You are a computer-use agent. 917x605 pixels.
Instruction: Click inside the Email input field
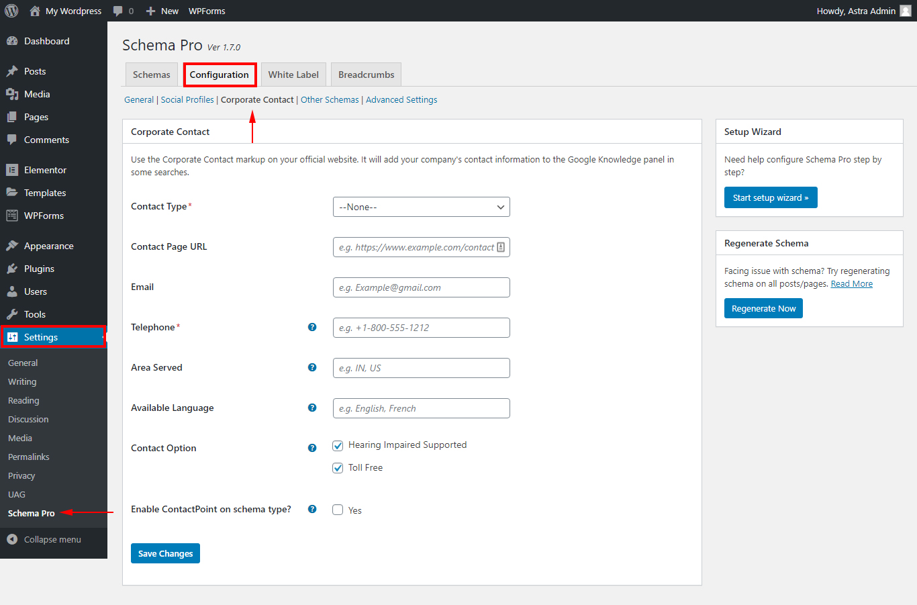tap(421, 287)
